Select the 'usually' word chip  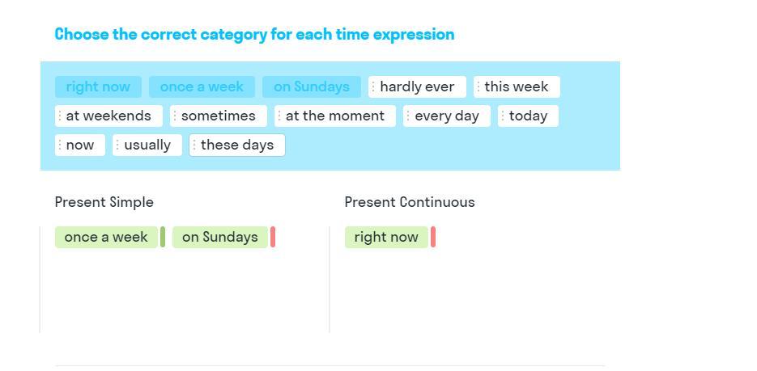click(148, 145)
